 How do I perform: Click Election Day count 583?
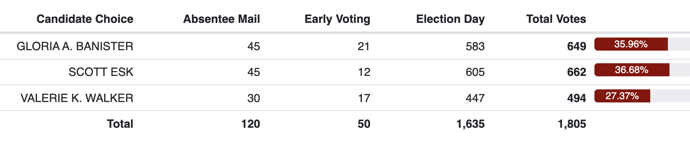(475, 47)
